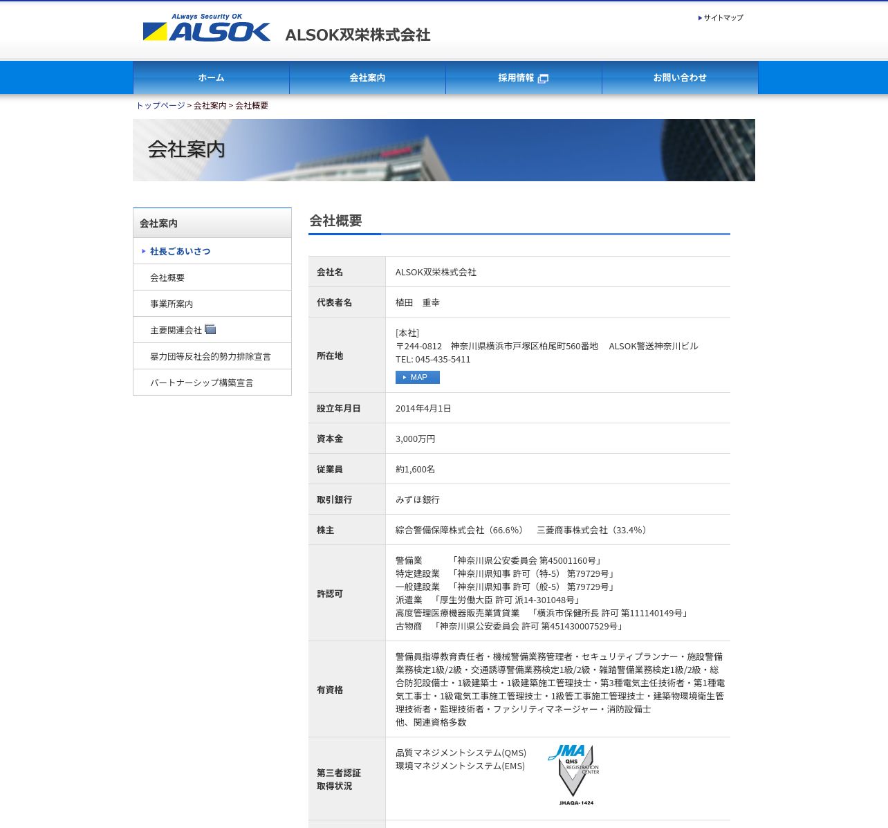Click the ALSOK双栄株式会社 header title
Image resolution: width=888 pixels, height=828 pixels.
click(358, 35)
